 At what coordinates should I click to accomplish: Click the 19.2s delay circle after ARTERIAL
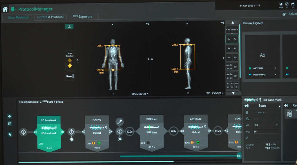click(x=218, y=131)
